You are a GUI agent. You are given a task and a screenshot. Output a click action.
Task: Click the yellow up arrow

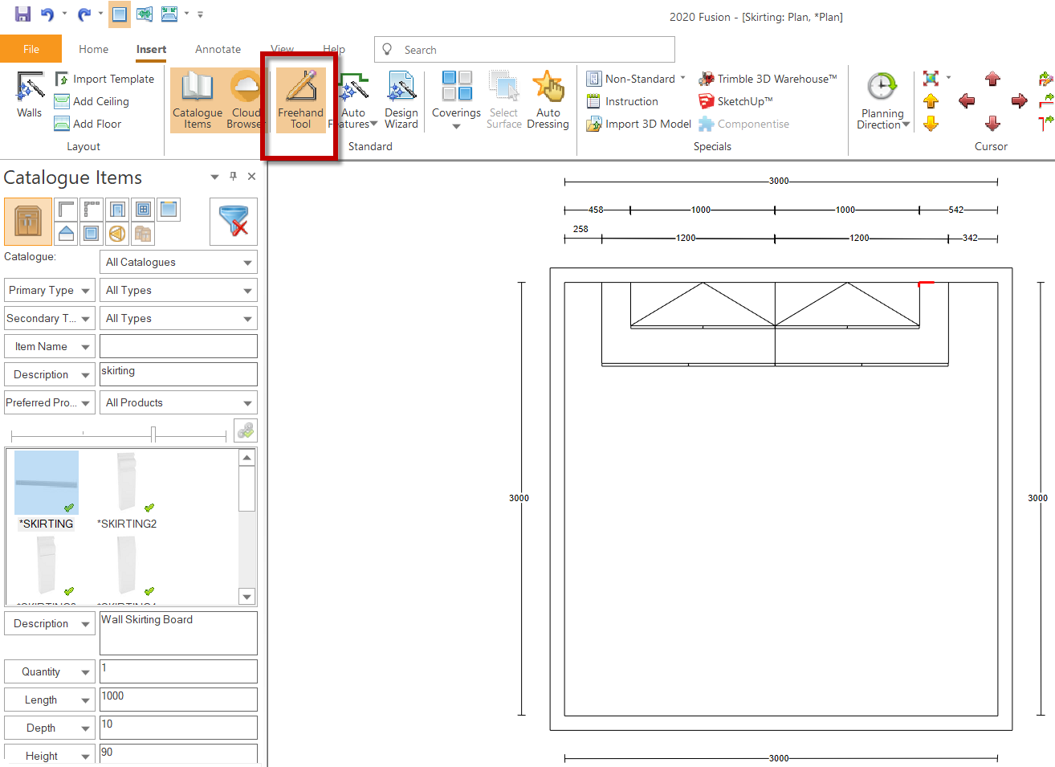pos(931,100)
